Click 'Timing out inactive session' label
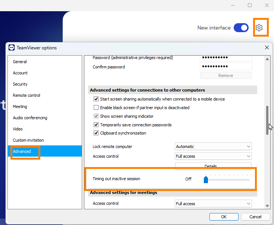This screenshot has width=274, height=225. click(116, 179)
